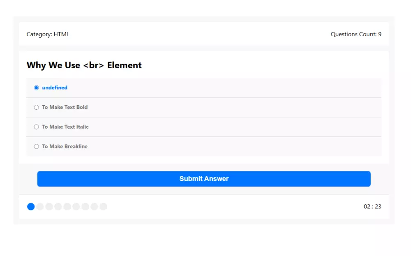Click the second progress bullet
The image size is (411, 256).
click(x=40, y=207)
